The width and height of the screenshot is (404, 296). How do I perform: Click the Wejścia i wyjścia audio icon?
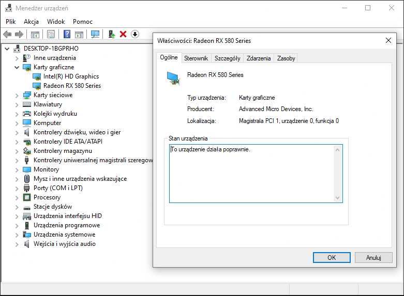pos(26,244)
